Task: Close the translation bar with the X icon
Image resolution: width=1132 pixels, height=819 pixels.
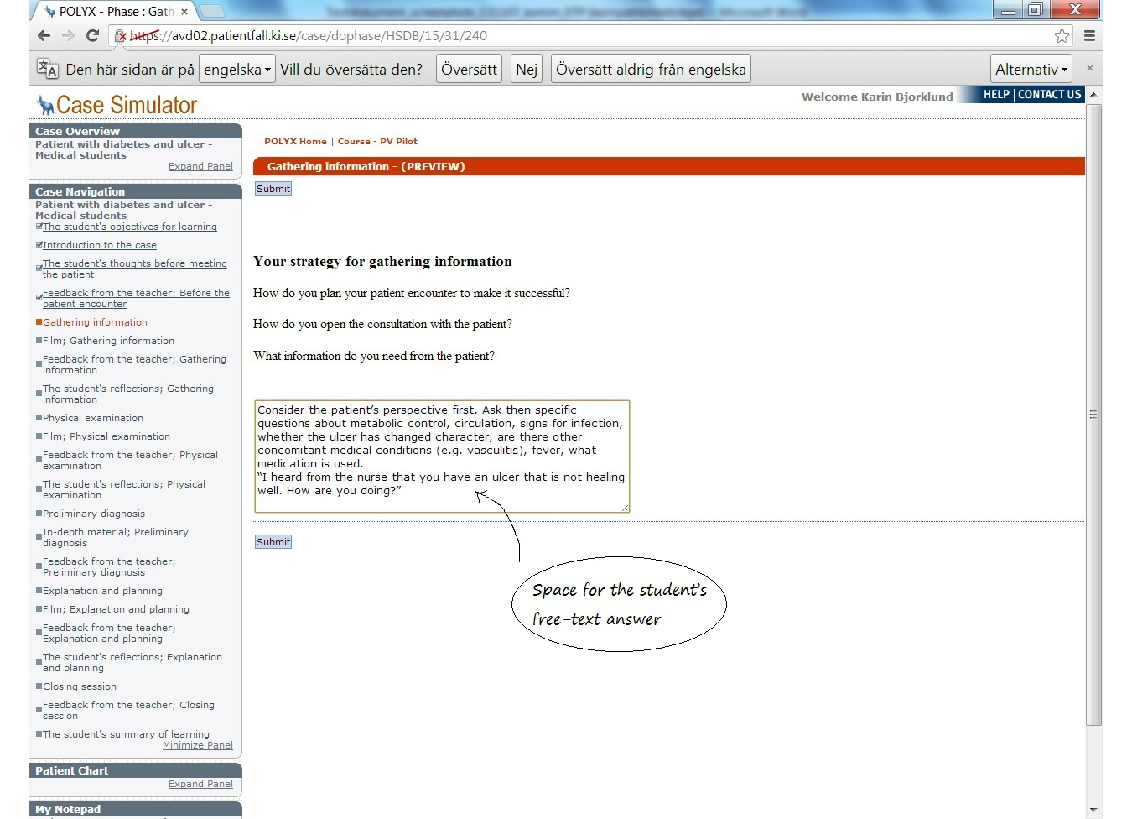Action: pos(1089,68)
